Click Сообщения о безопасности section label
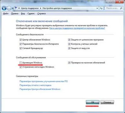Screen dimensions: 125x113 30,35
